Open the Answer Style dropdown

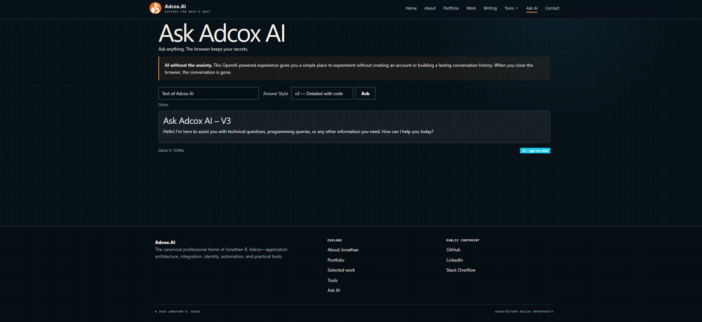pos(322,93)
